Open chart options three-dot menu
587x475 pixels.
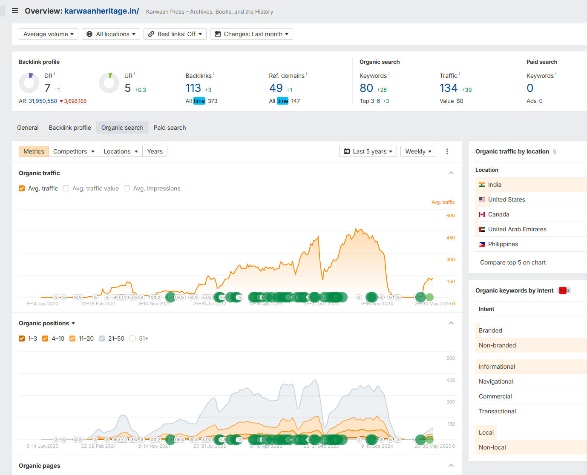coord(447,151)
